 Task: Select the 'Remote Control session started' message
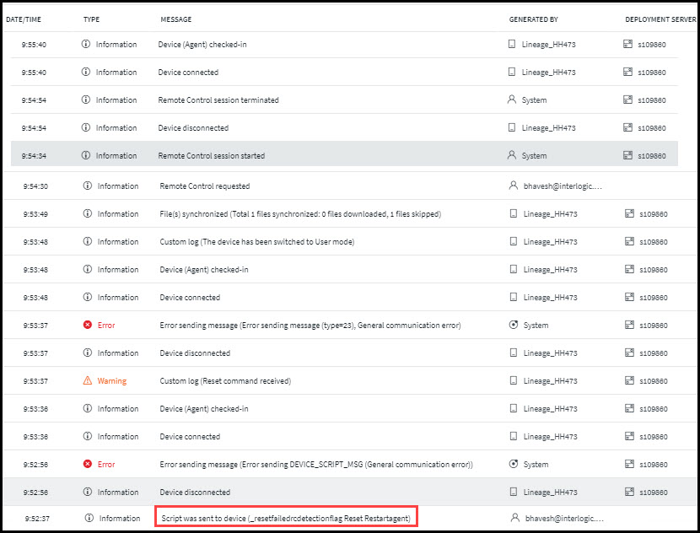[x=212, y=156]
